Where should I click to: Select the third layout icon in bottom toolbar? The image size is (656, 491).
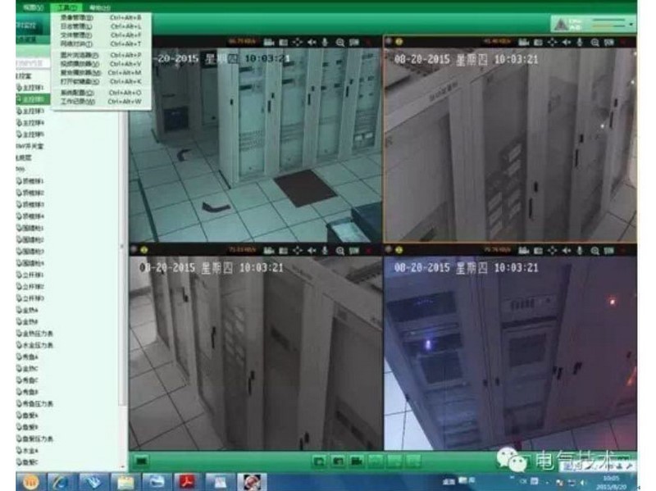click(357, 461)
